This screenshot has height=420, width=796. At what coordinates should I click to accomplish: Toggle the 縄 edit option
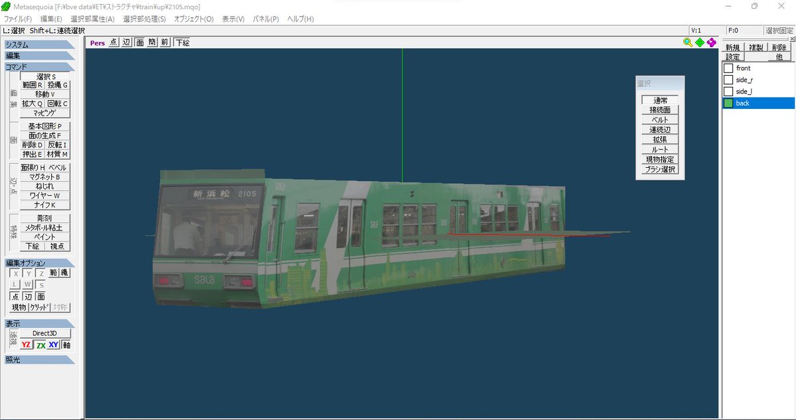pyautogui.click(x=64, y=273)
